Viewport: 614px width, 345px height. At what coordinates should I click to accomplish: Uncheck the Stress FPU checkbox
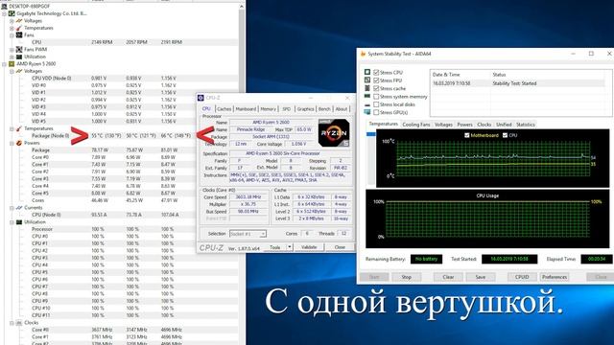[376, 80]
